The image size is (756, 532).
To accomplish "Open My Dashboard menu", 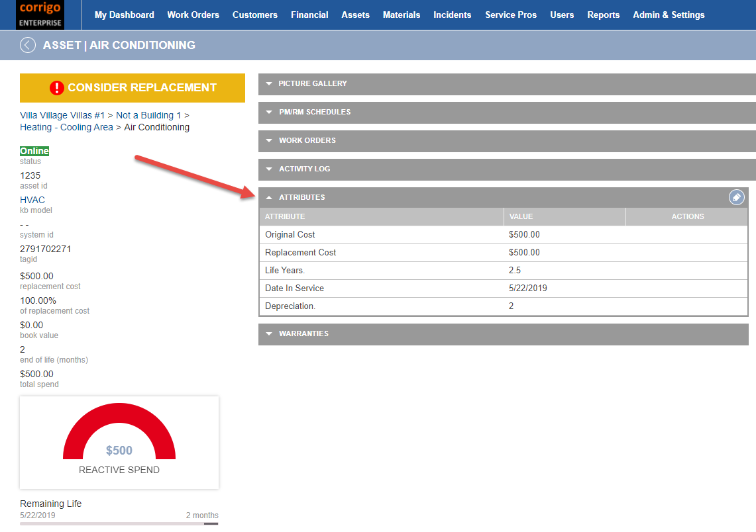I will click(x=125, y=15).
